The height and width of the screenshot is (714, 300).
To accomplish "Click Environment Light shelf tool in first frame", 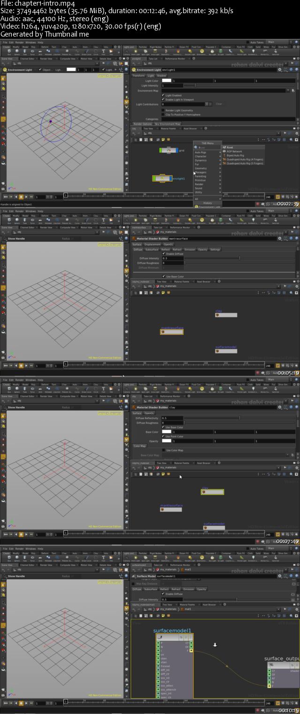I will (x=202, y=52).
